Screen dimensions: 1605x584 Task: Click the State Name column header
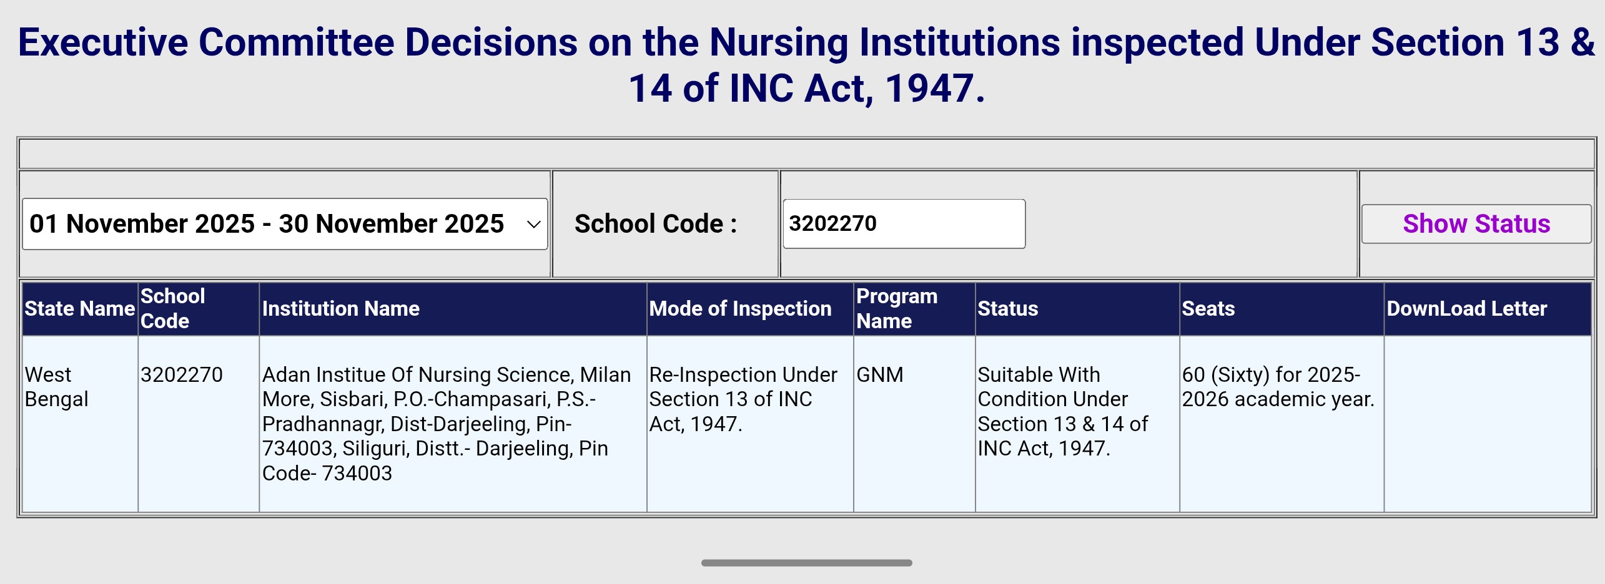coord(80,309)
